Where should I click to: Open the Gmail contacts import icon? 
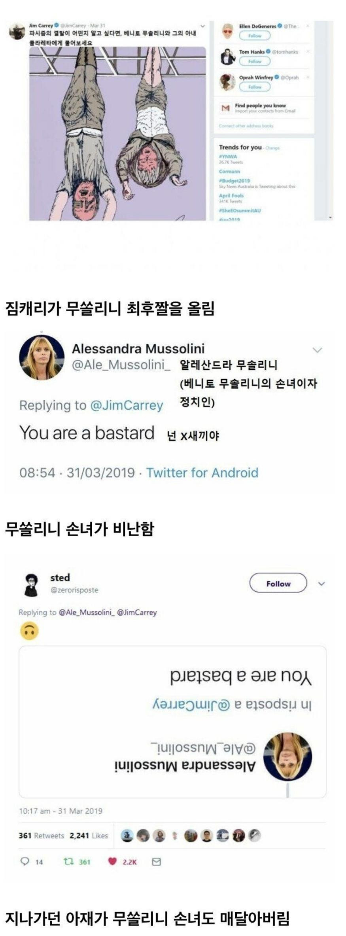coord(225,108)
